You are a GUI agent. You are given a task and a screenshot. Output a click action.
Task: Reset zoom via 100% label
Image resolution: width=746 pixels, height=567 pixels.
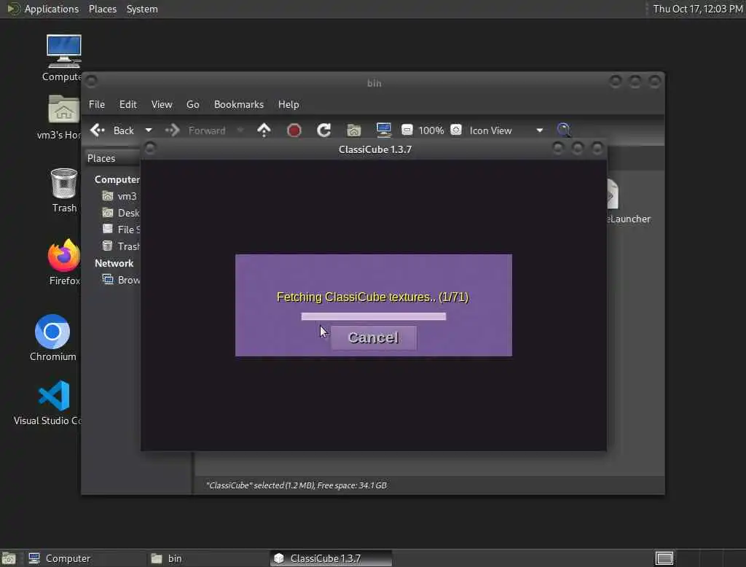point(431,130)
